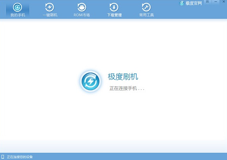Switch to 一键刷机 tab
The width and height of the screenshot is (227, 160).
coord(50,10)
